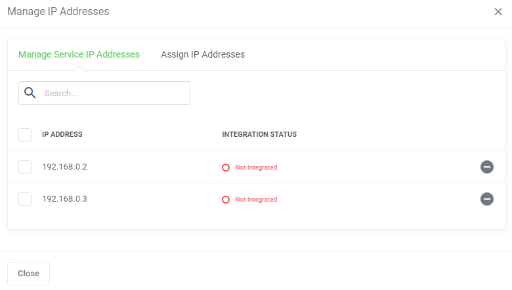
Task: Click the Manage IP Addresses dialog title
Action: coord(58,11)
